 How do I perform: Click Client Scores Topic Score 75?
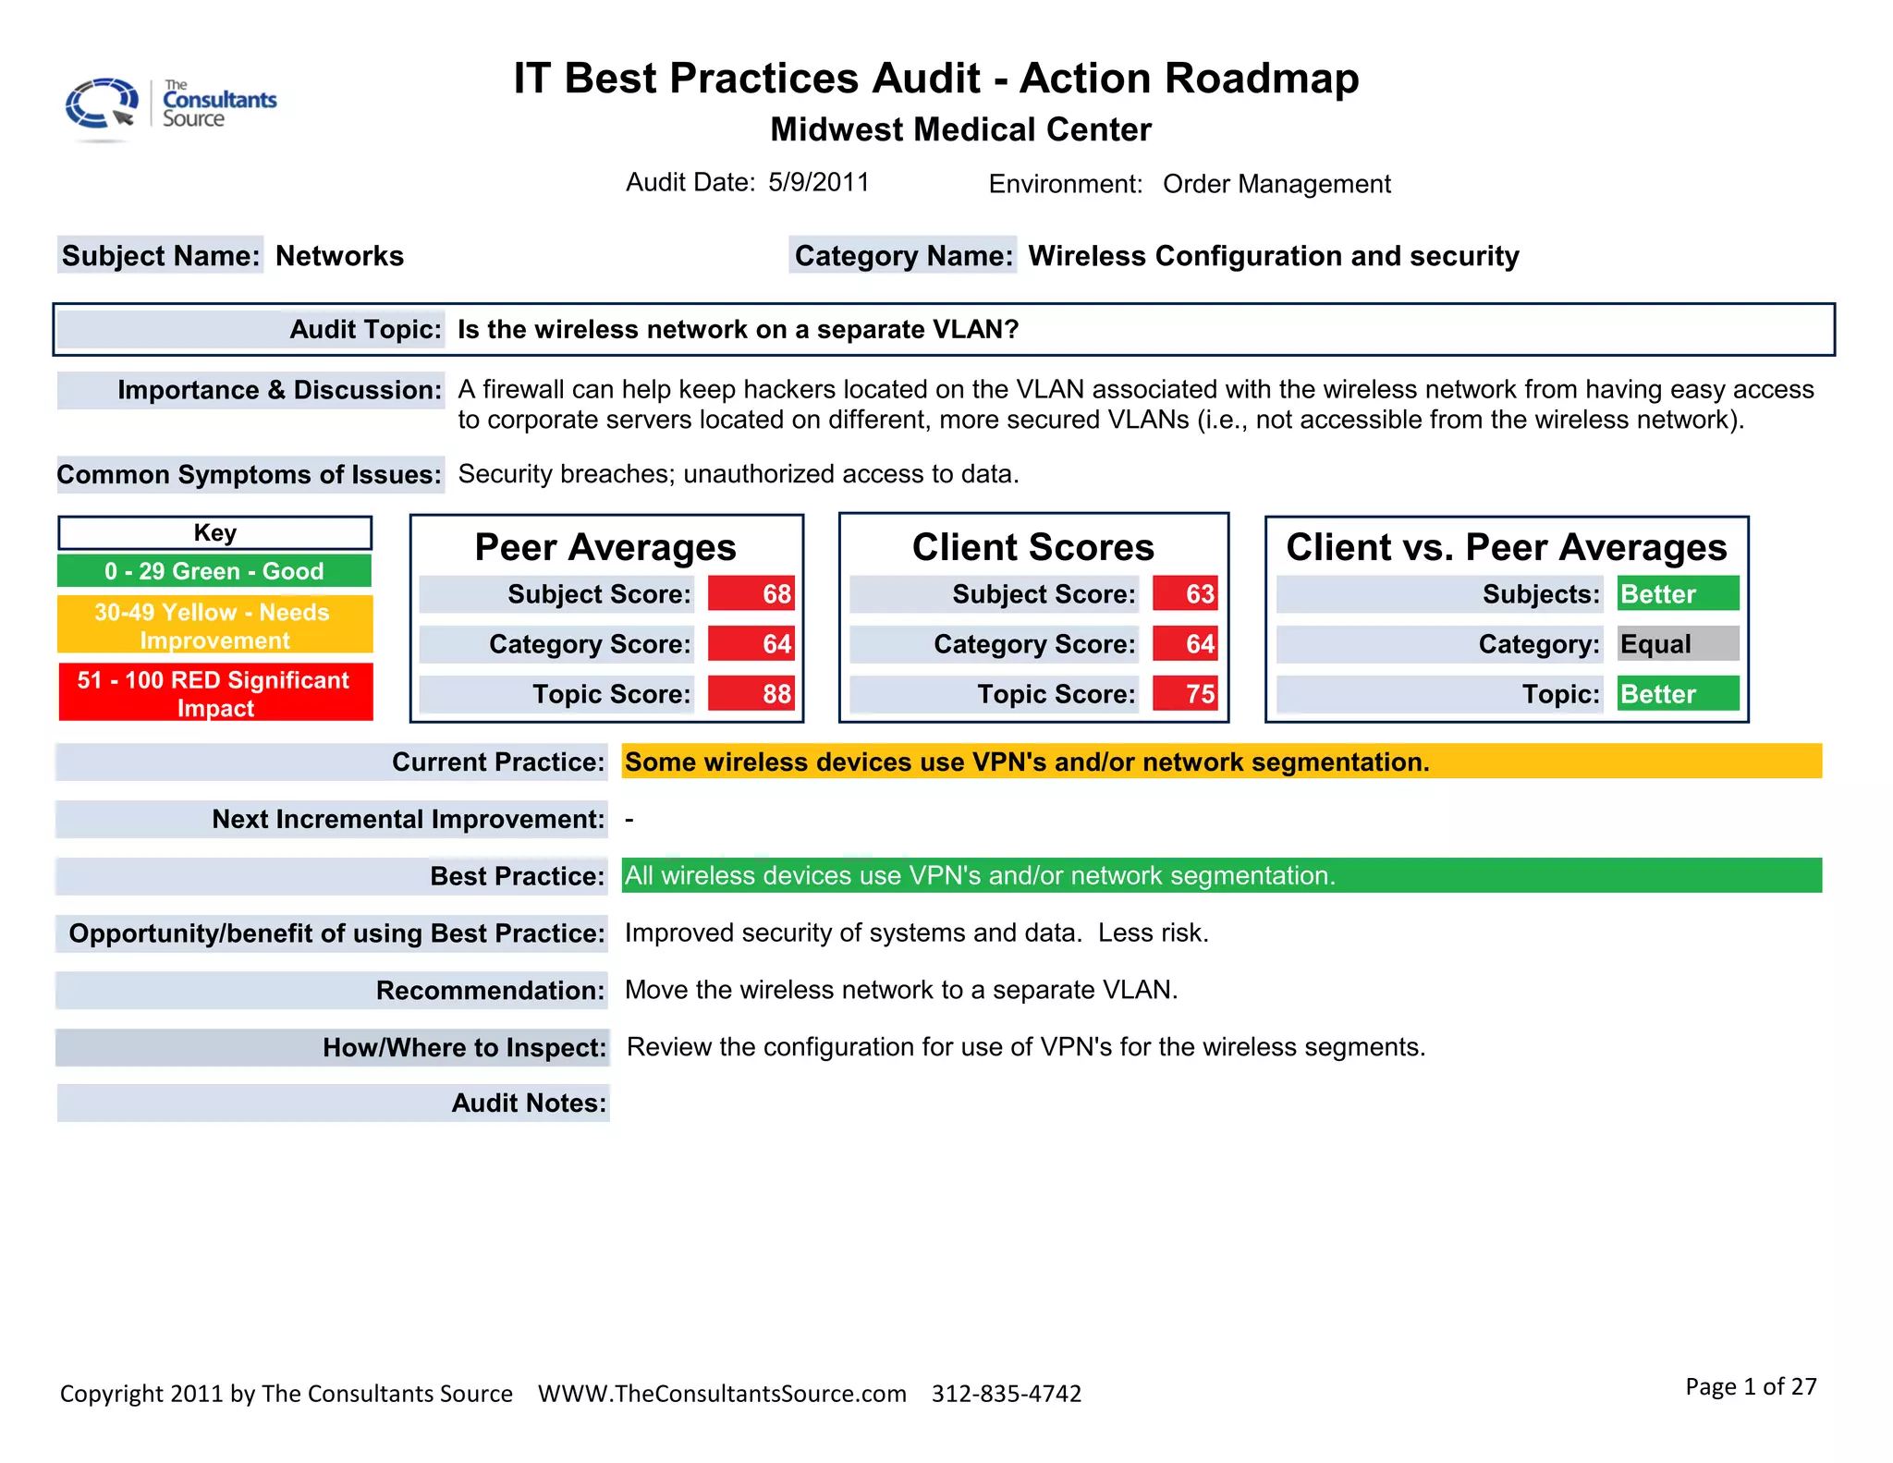pyautogui.click(x=1185, y=694)
